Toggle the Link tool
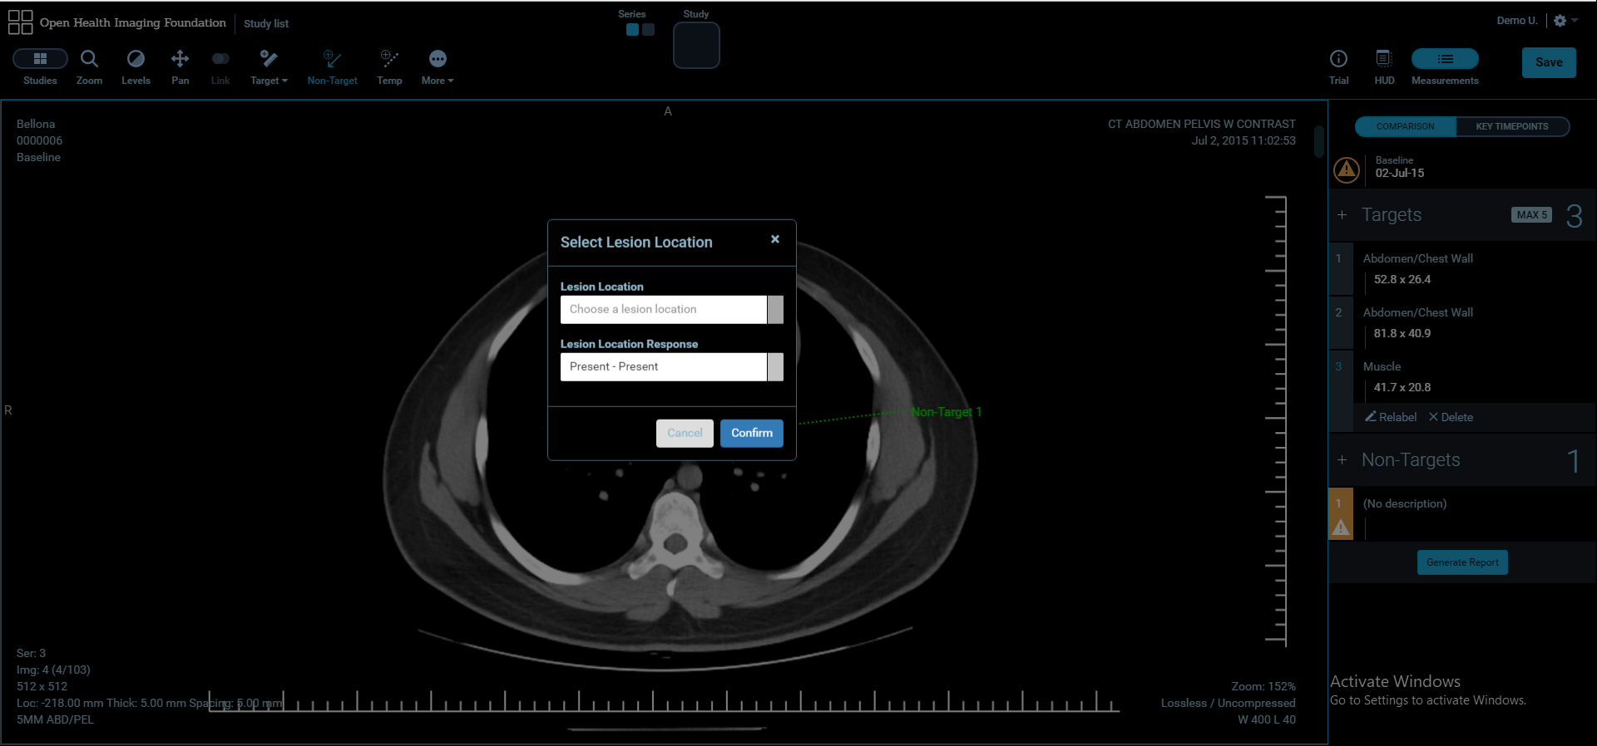1597x746 pixels. [x=220, y=59]
